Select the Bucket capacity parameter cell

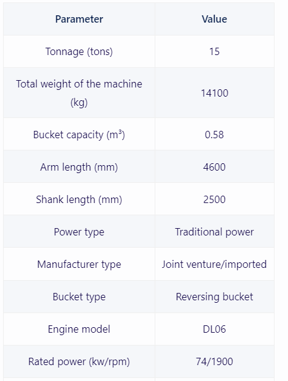pos(79,135)
